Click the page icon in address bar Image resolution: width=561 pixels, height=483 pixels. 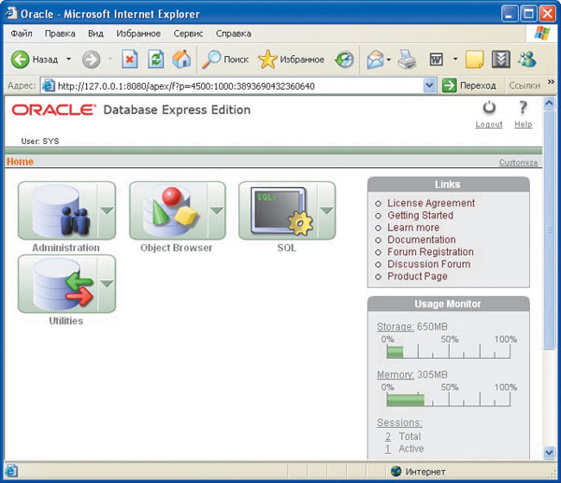pyautogui.click(x=49, y=86)
